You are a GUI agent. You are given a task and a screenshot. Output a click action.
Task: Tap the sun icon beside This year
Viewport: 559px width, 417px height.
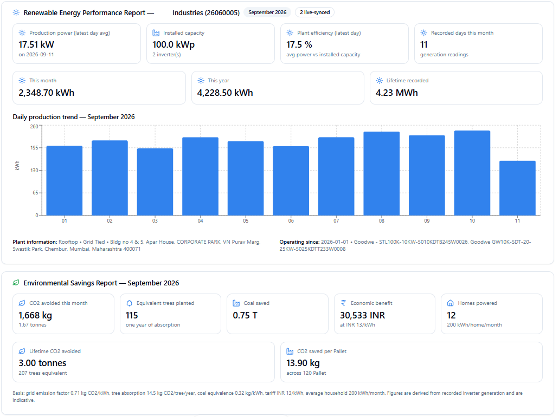click(x=201, y=81)
